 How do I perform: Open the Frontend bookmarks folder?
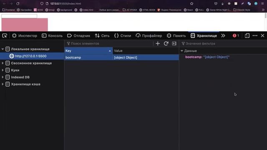pyautogui.click(x=8, y=10)
